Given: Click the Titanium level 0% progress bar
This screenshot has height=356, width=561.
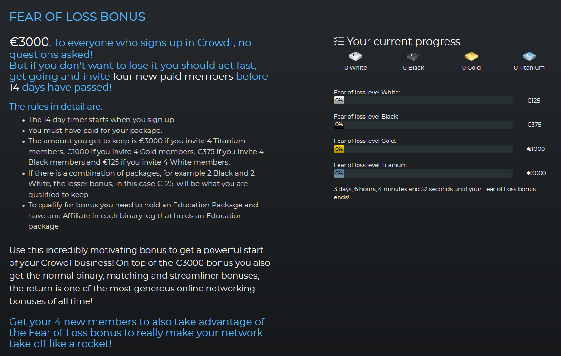Looking at the screenshot, I should (x=423, y=174).
